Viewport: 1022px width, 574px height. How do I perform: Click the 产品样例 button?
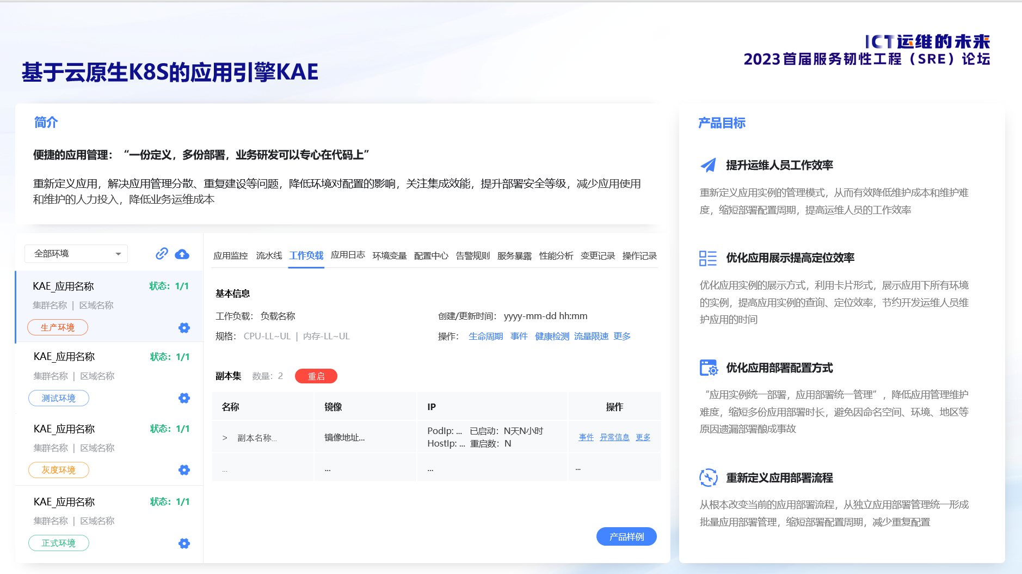coord(626,536)
